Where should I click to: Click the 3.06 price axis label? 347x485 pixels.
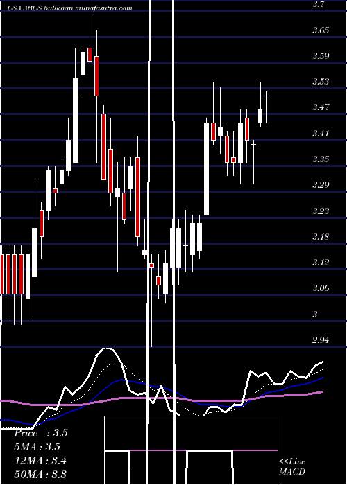tap(321, 288)
